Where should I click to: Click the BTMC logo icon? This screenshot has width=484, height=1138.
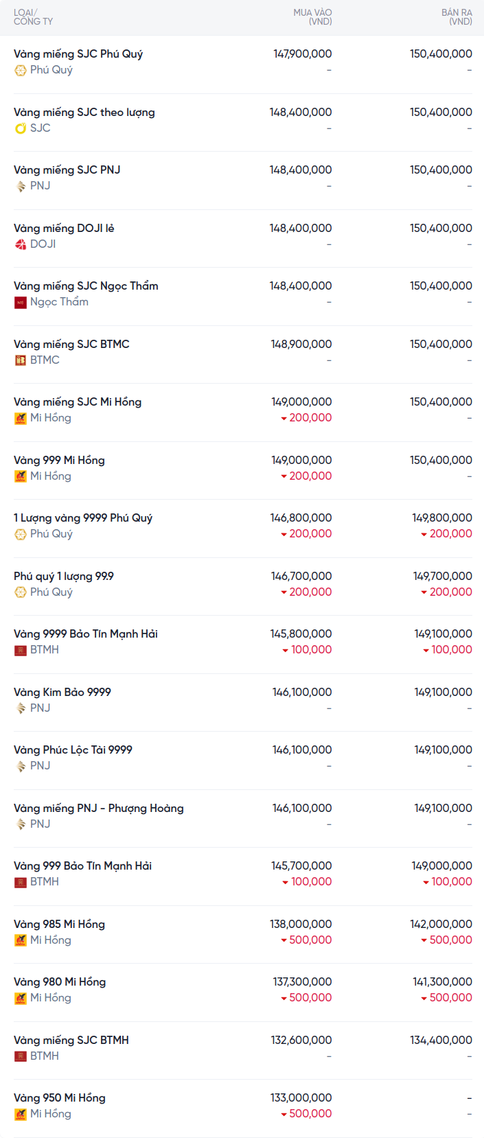(21, 360)
